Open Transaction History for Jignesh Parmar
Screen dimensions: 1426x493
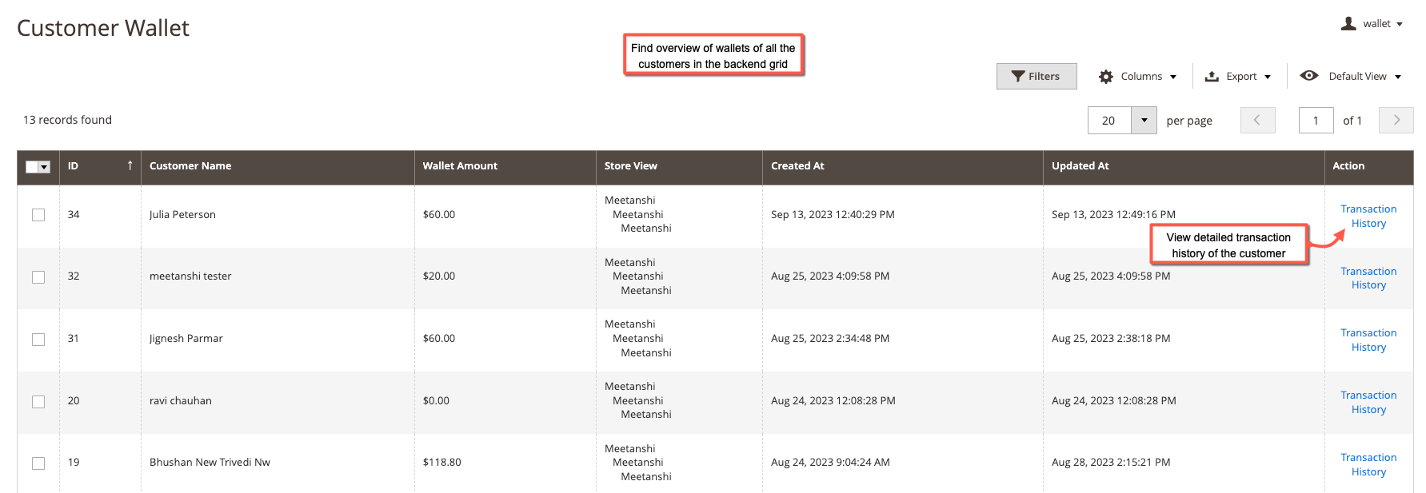coord(1368,340)
